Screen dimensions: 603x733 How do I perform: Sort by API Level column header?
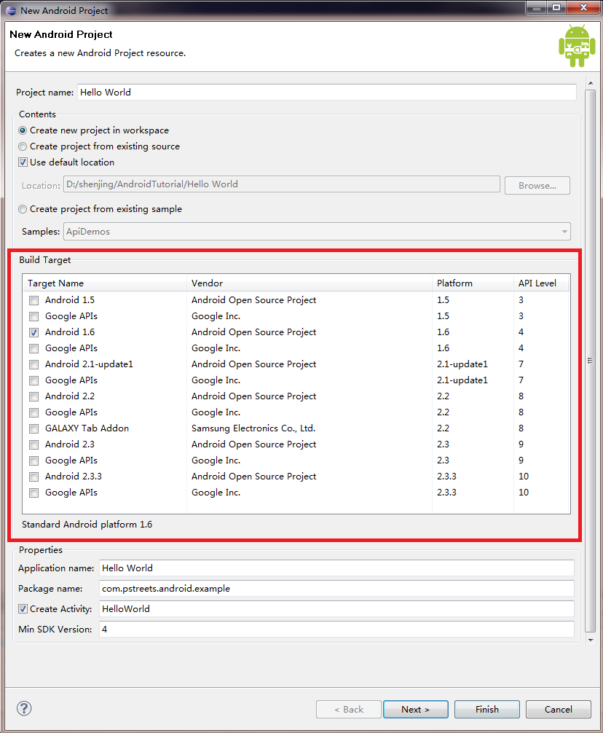[x=541, y=283]
